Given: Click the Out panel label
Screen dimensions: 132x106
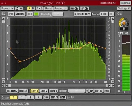Looking at the screenshot, I should (x=120, y=14).
